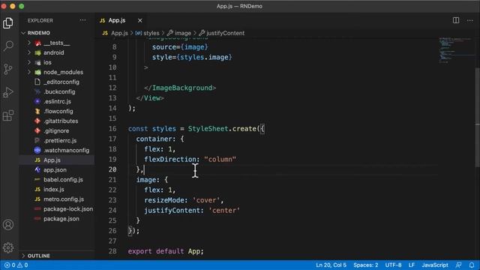Change file encoding UTF-8
This screenshot has height=270, width=480.
[393, 265]
